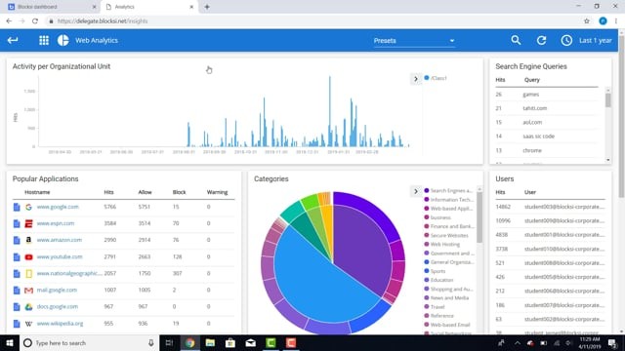Image resolution: width=625 pixels, height=351 pixels.
Task: Open the www.wikipedia.org hostname link
Action: [x=61, y=324]
